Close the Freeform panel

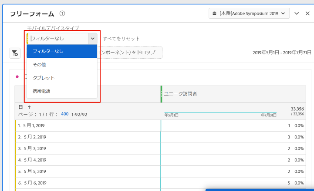coord(307,13)
